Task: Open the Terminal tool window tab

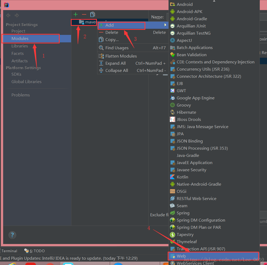Action: click(x=9, y=251)
